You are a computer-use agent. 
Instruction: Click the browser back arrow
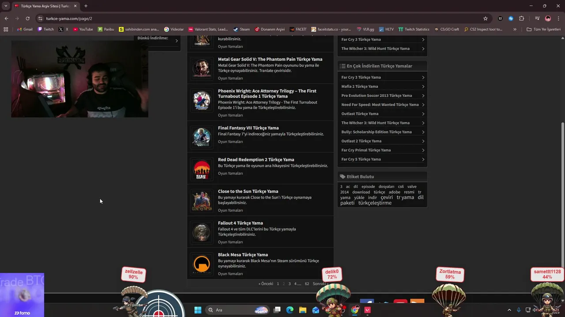[x=6, y=18]
